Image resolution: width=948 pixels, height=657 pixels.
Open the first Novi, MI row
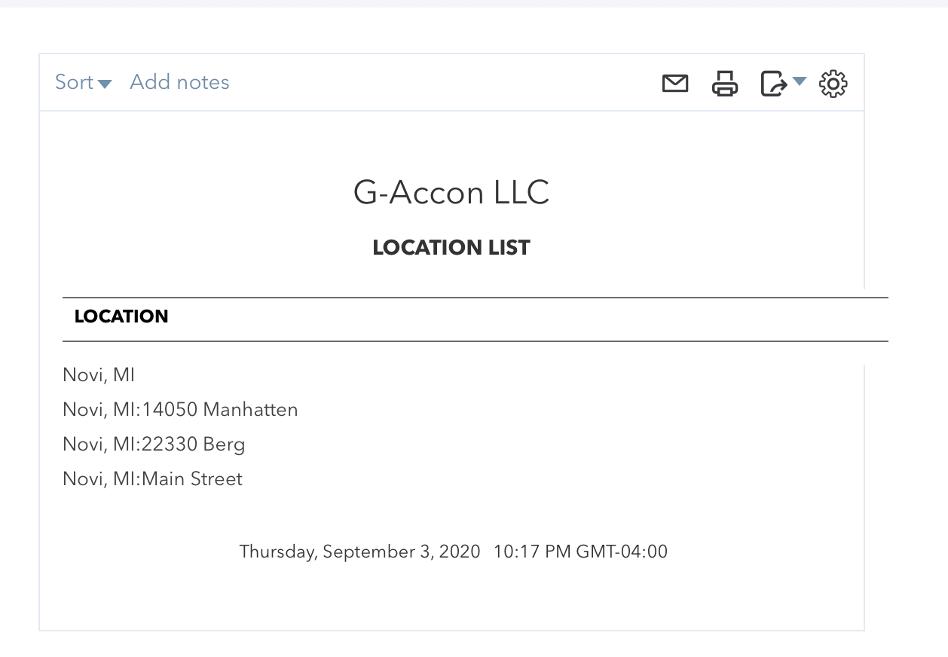(x=99, y=374)
